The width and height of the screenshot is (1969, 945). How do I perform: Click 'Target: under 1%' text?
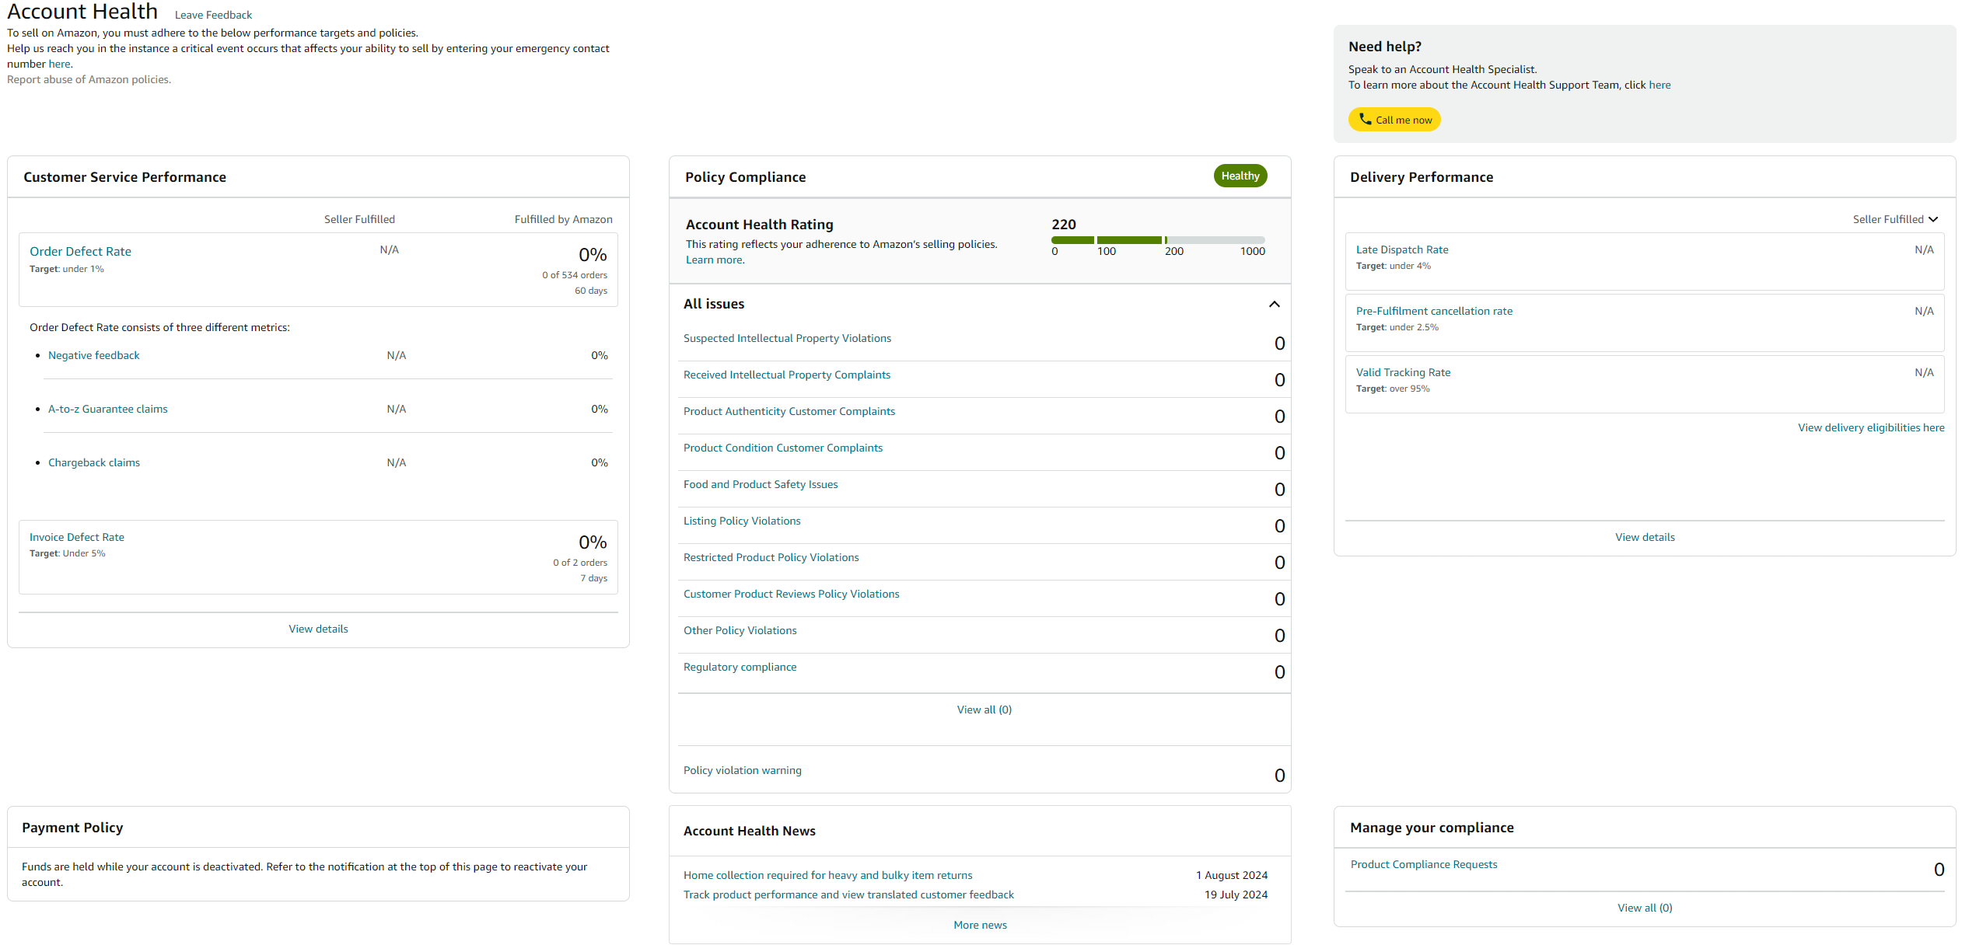[x=67, y=269]
